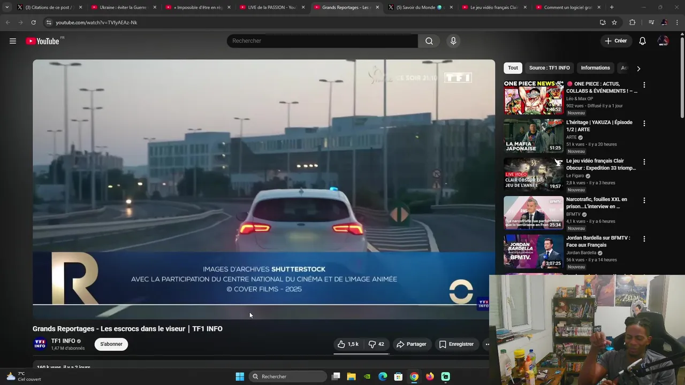The width and height of the screenshot is (685, 385).
Task: Open Narcotrafic BFMTV interview thumbnail
Action: (x=534, y=213)
